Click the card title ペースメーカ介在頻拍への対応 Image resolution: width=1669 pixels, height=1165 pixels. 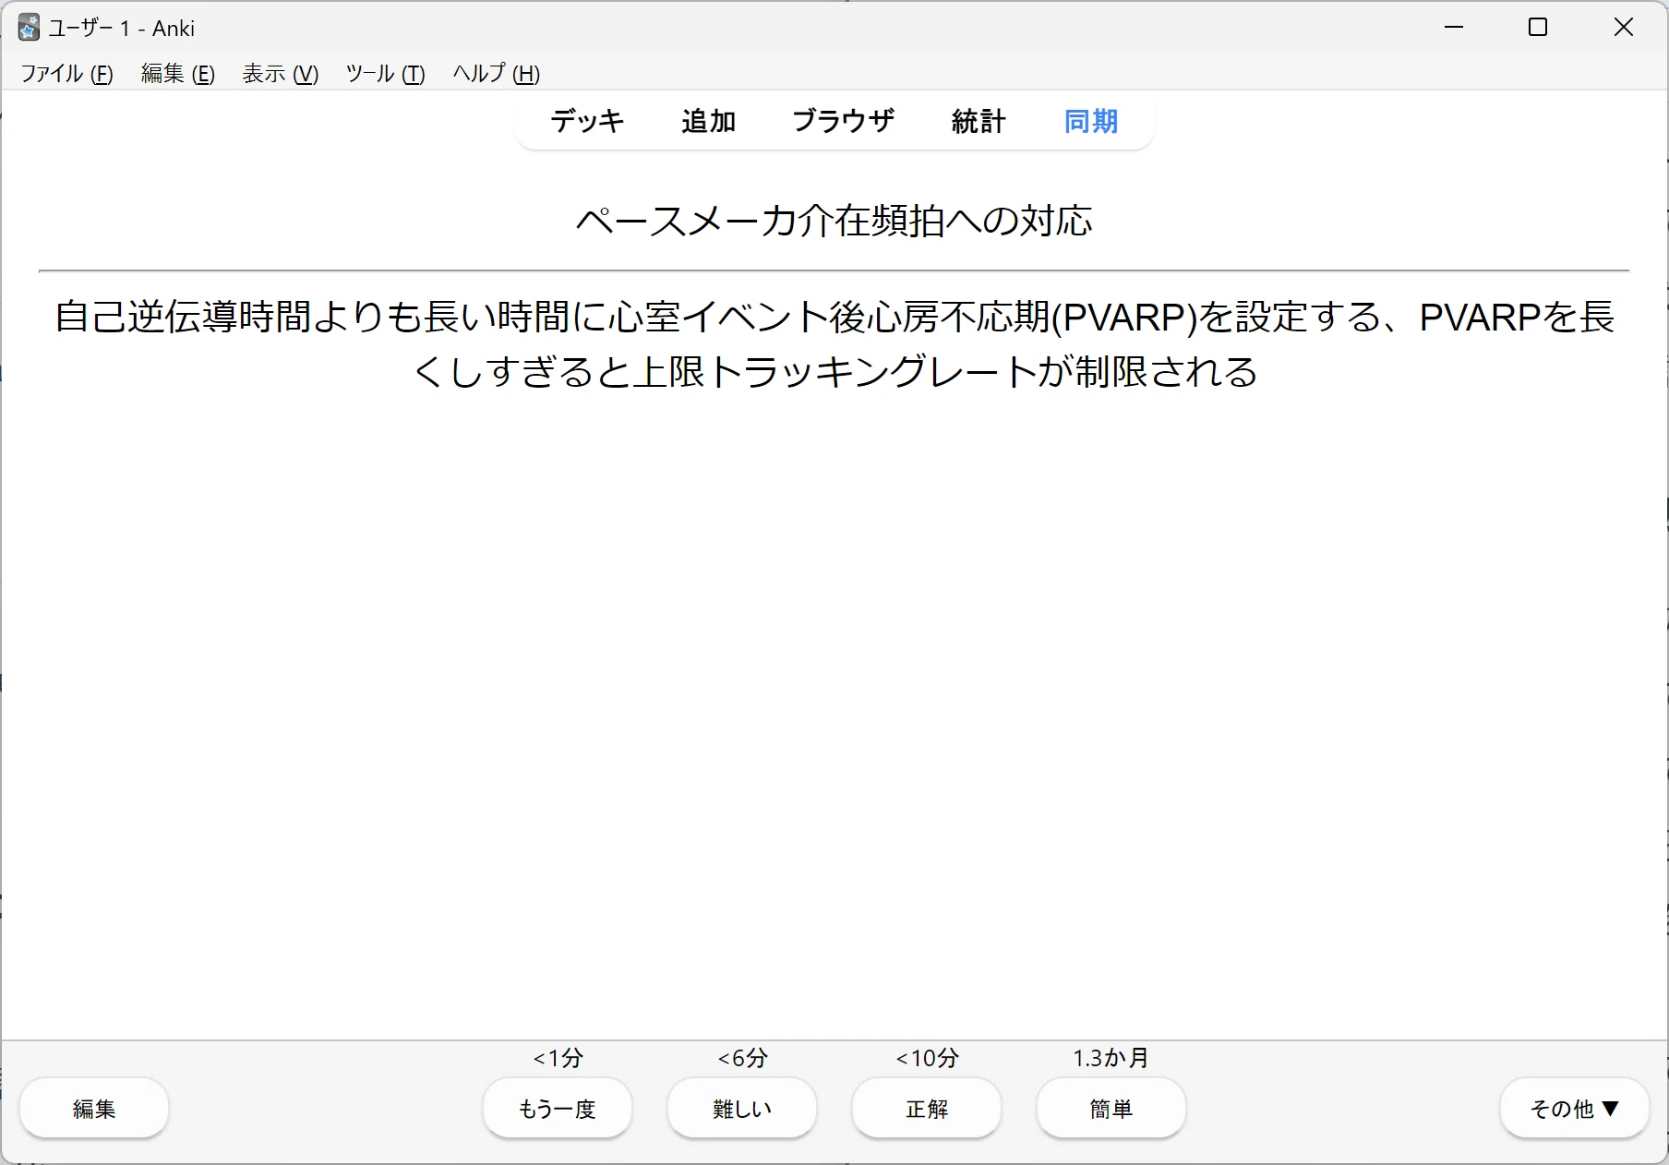[x=834, y=222]
